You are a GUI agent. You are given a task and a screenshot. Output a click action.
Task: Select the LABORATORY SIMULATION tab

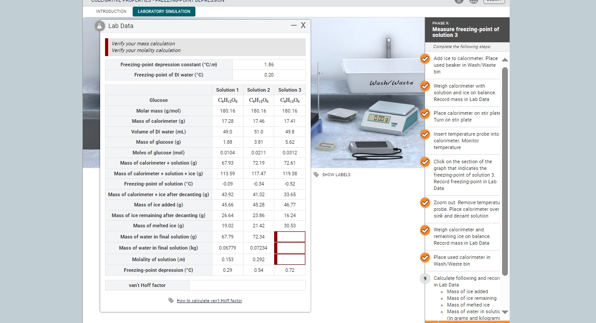(x=164, y=12)
